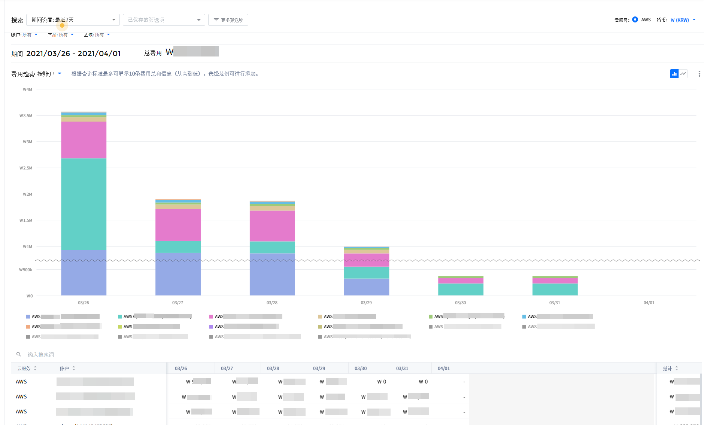Switch chart to bar graph view
The image size is (704, 425).
coord(674,74)
